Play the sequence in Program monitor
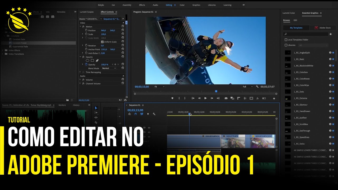 205,98
